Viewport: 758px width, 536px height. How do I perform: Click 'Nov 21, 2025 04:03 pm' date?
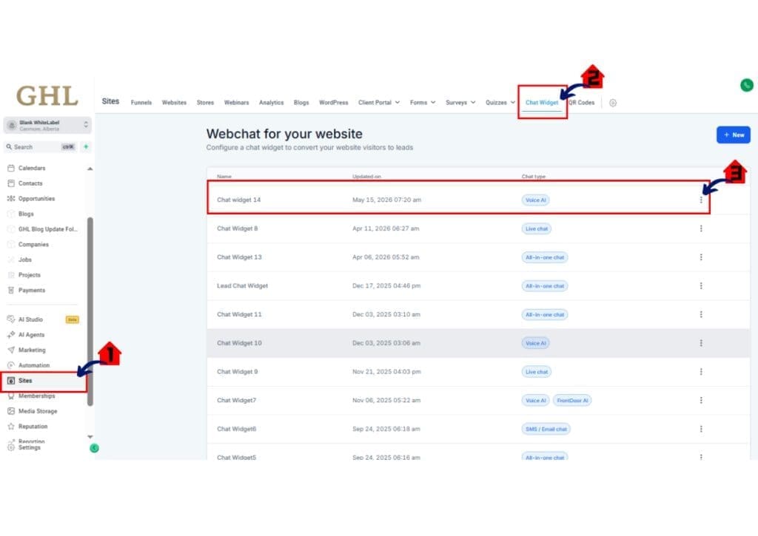click(386, 372)
